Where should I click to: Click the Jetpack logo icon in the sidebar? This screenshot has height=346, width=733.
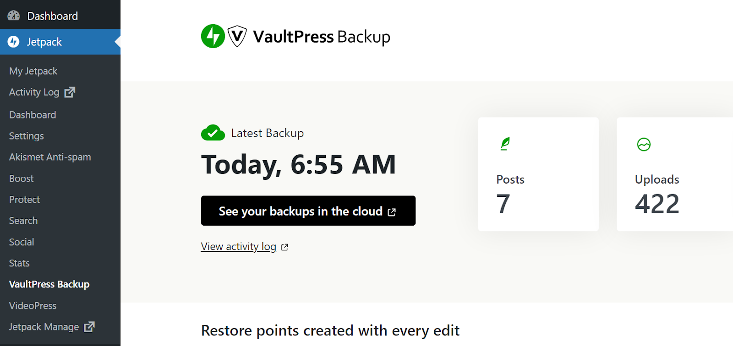click(13, 42)
